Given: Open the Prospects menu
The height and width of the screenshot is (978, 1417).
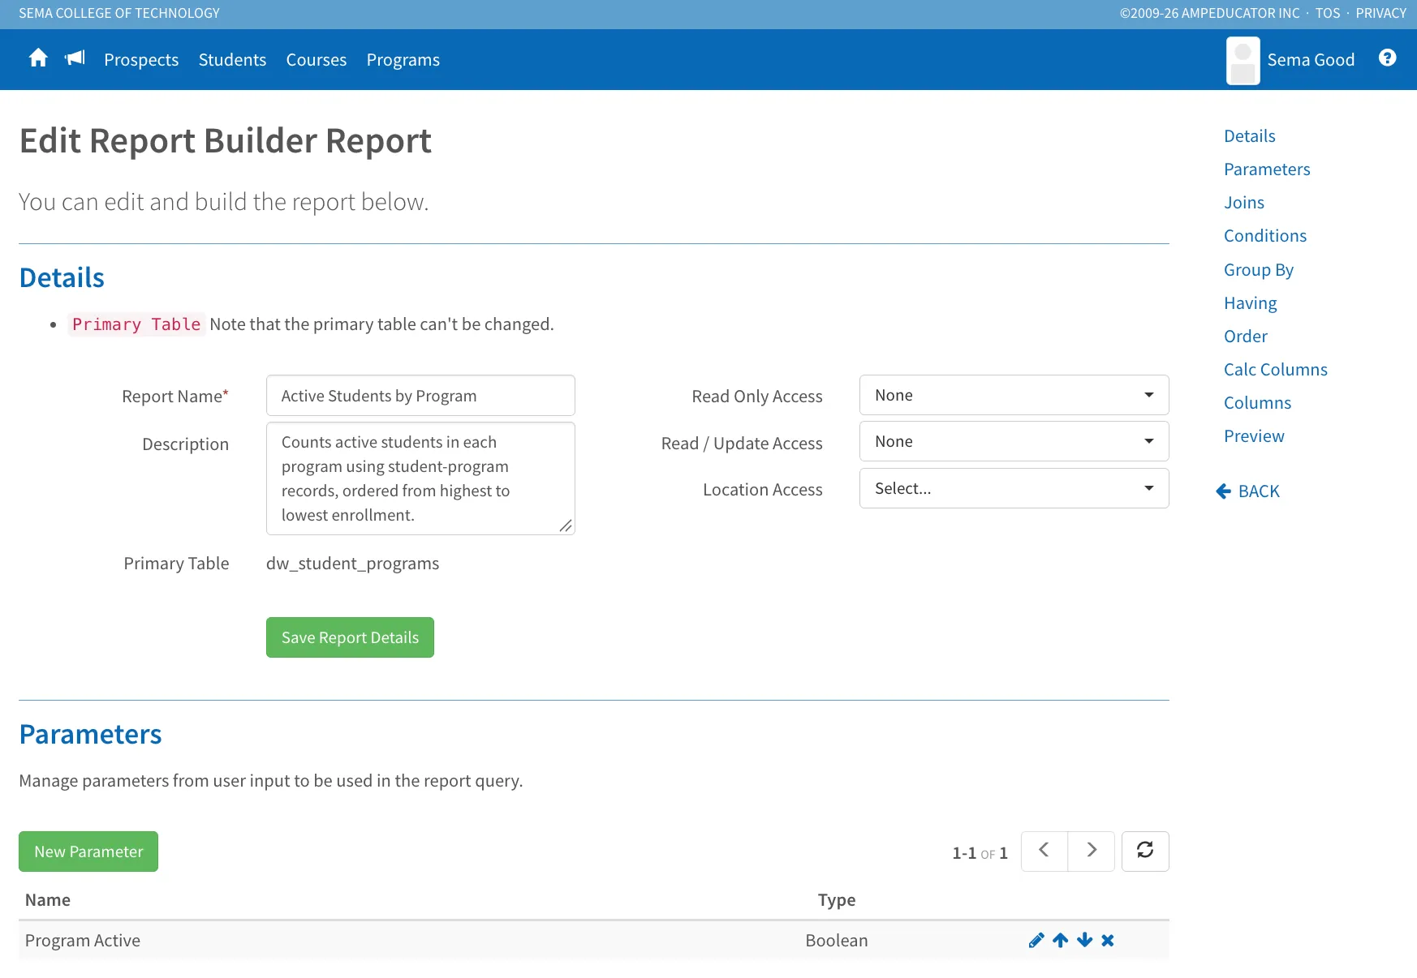Looking at the screenshot, I should point(141,60).
